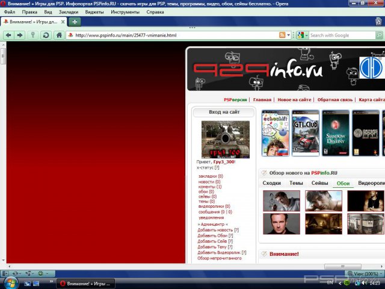Open a new tab with plus button

click(x=74, y=22)
